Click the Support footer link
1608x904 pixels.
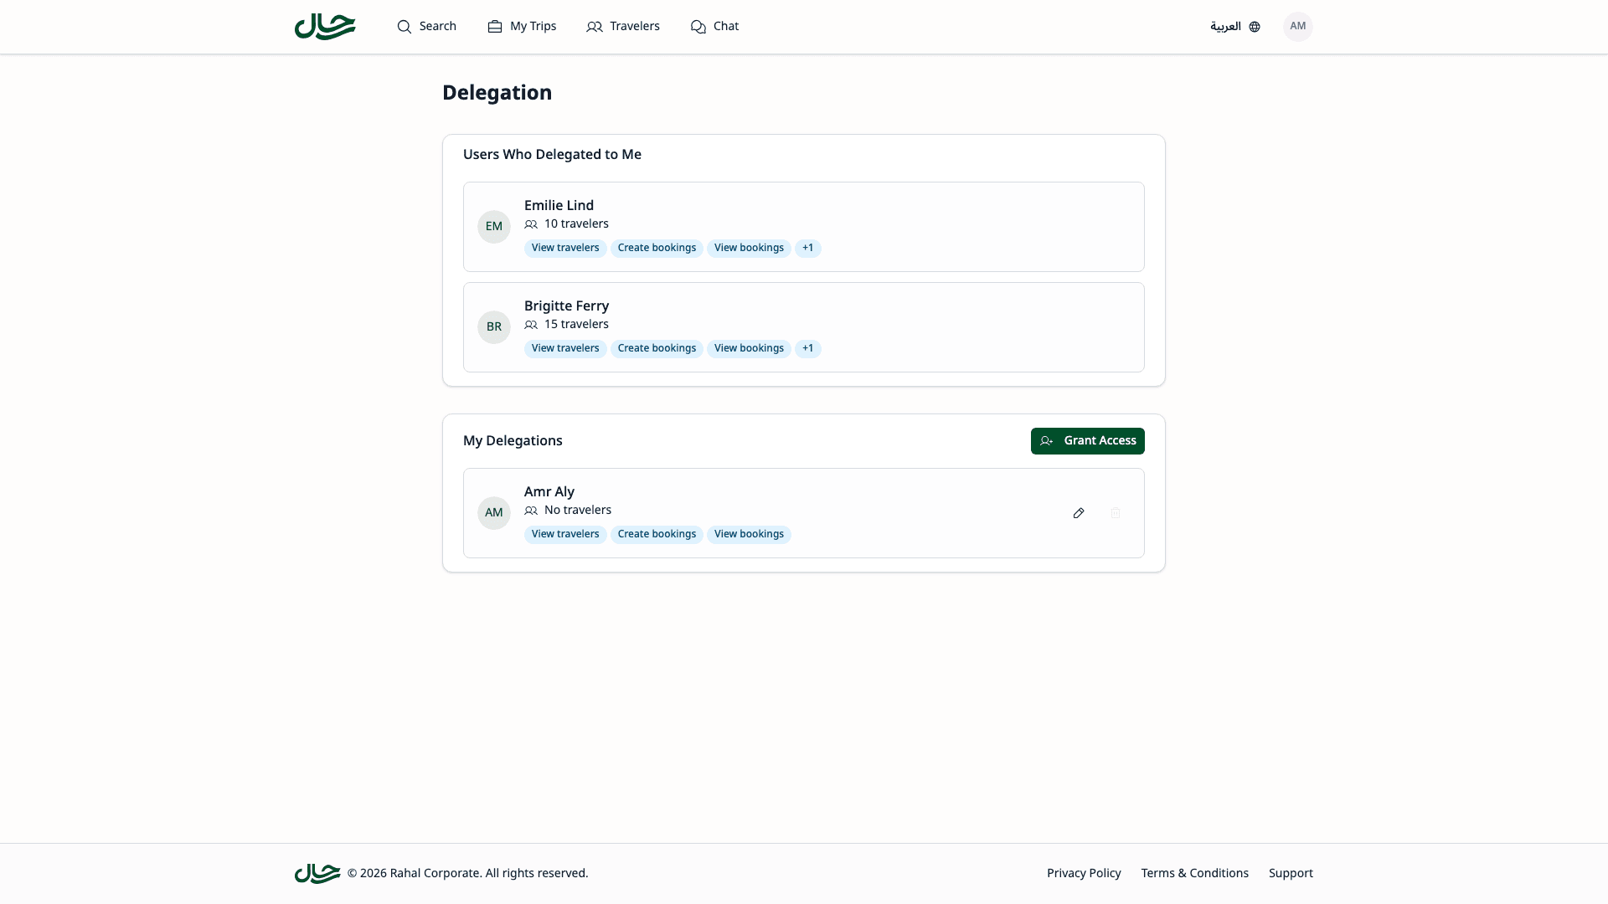coord(1291,873)
